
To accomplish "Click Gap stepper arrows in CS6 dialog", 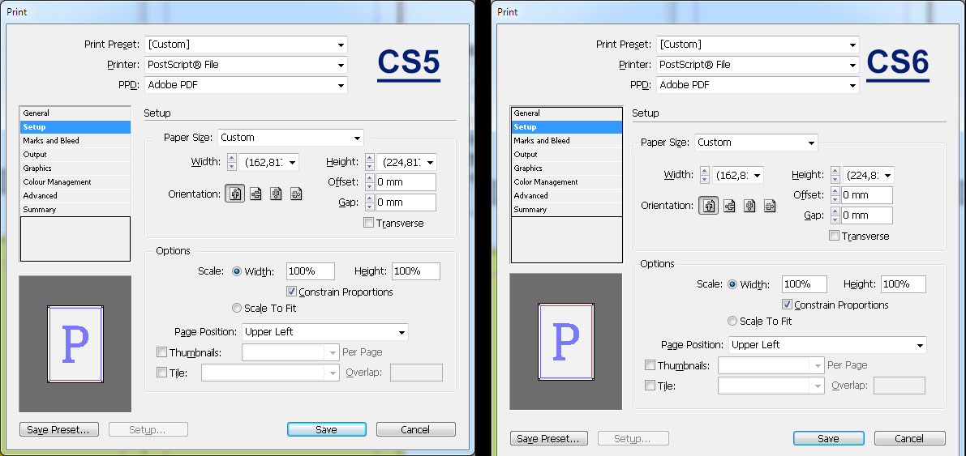I will point(835,215).
